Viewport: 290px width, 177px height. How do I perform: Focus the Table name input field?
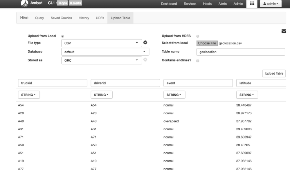coord(241,52)
